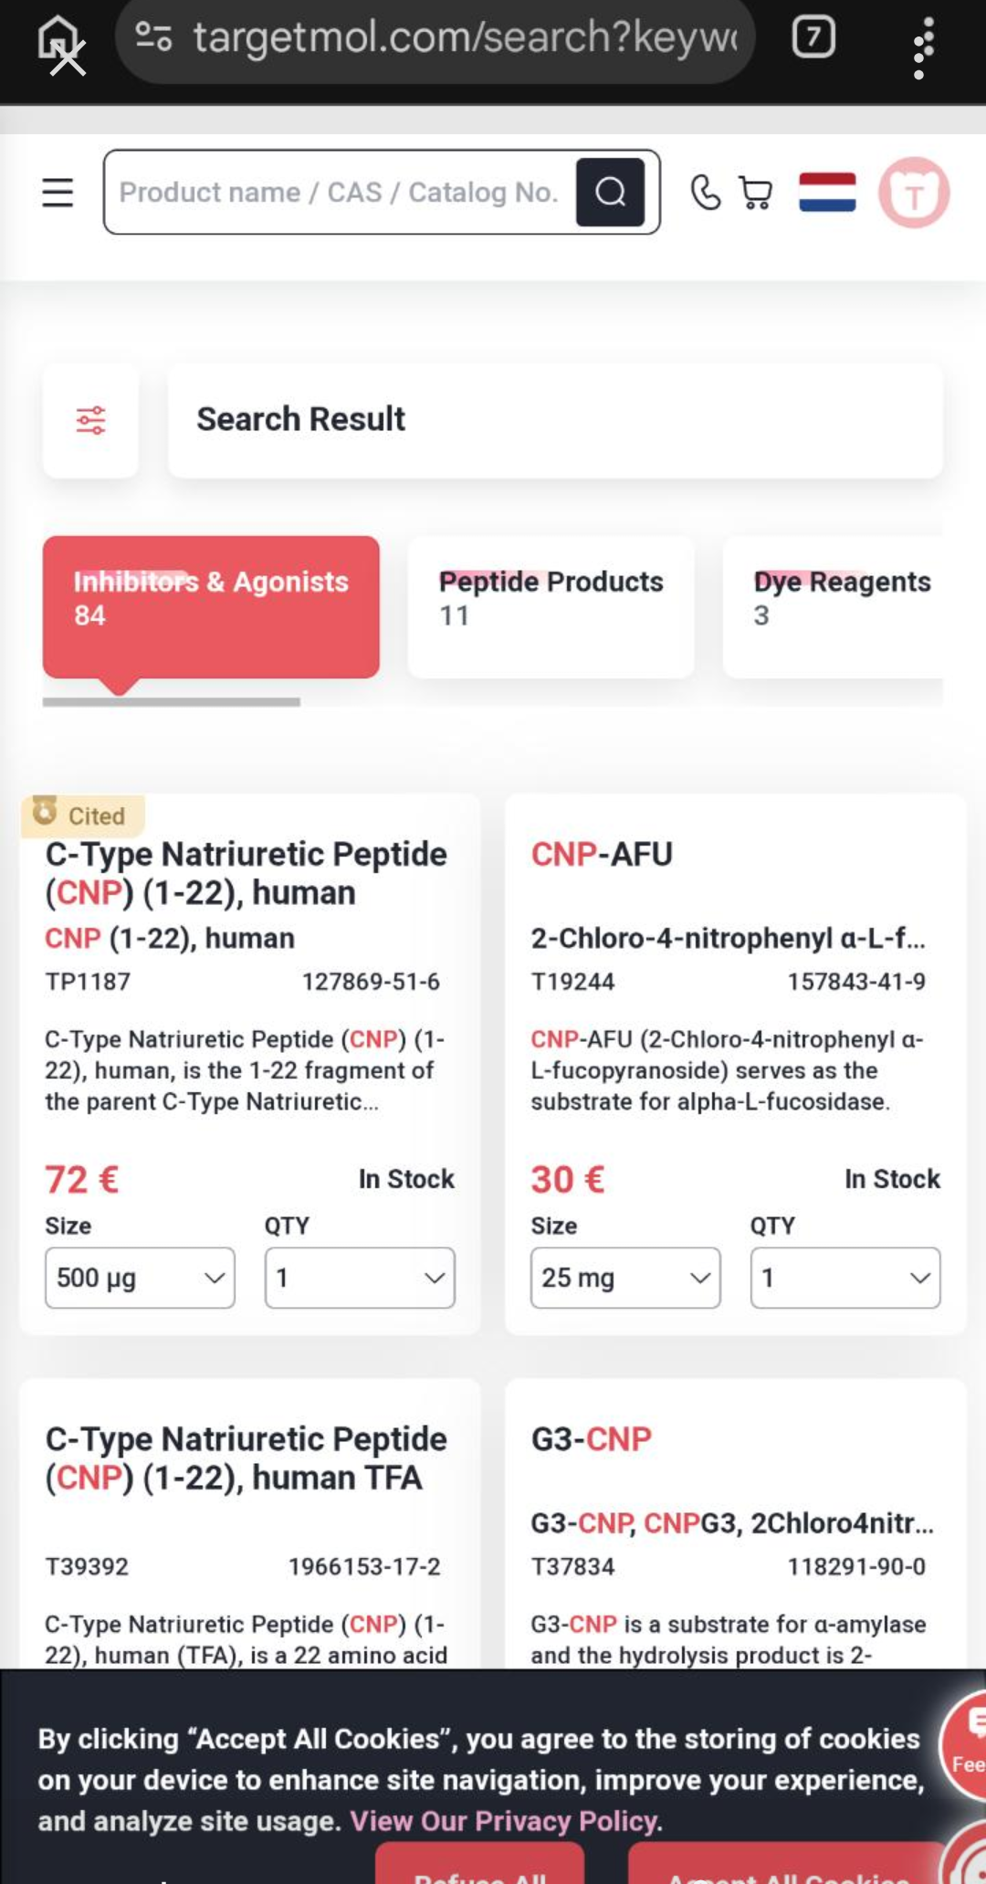The height and width of the screenshot is (1884, 986).
Task: Expand the 500 µg size dropdown
Action: tap(140, 1278)
